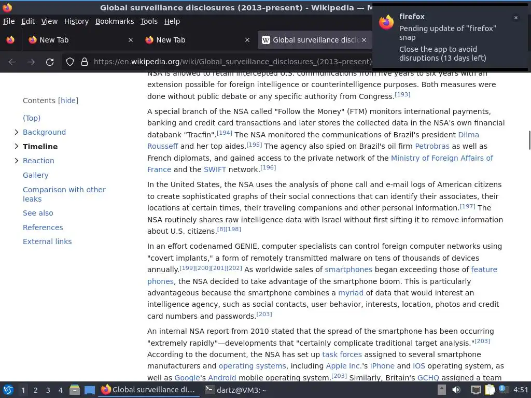The image size is (531, 398).
Task: Switch to the first New Tab
Action: 80,40
